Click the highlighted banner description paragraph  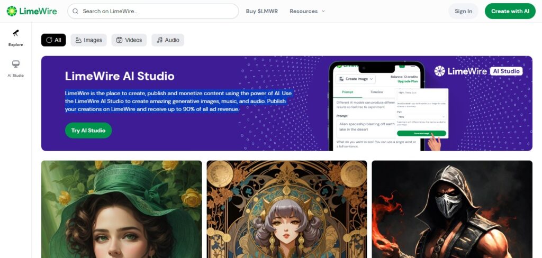(x=180, y=101)
